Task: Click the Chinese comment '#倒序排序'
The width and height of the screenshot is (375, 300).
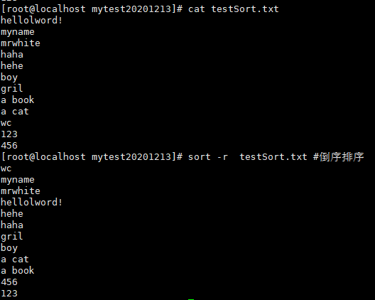Action: 338,157
